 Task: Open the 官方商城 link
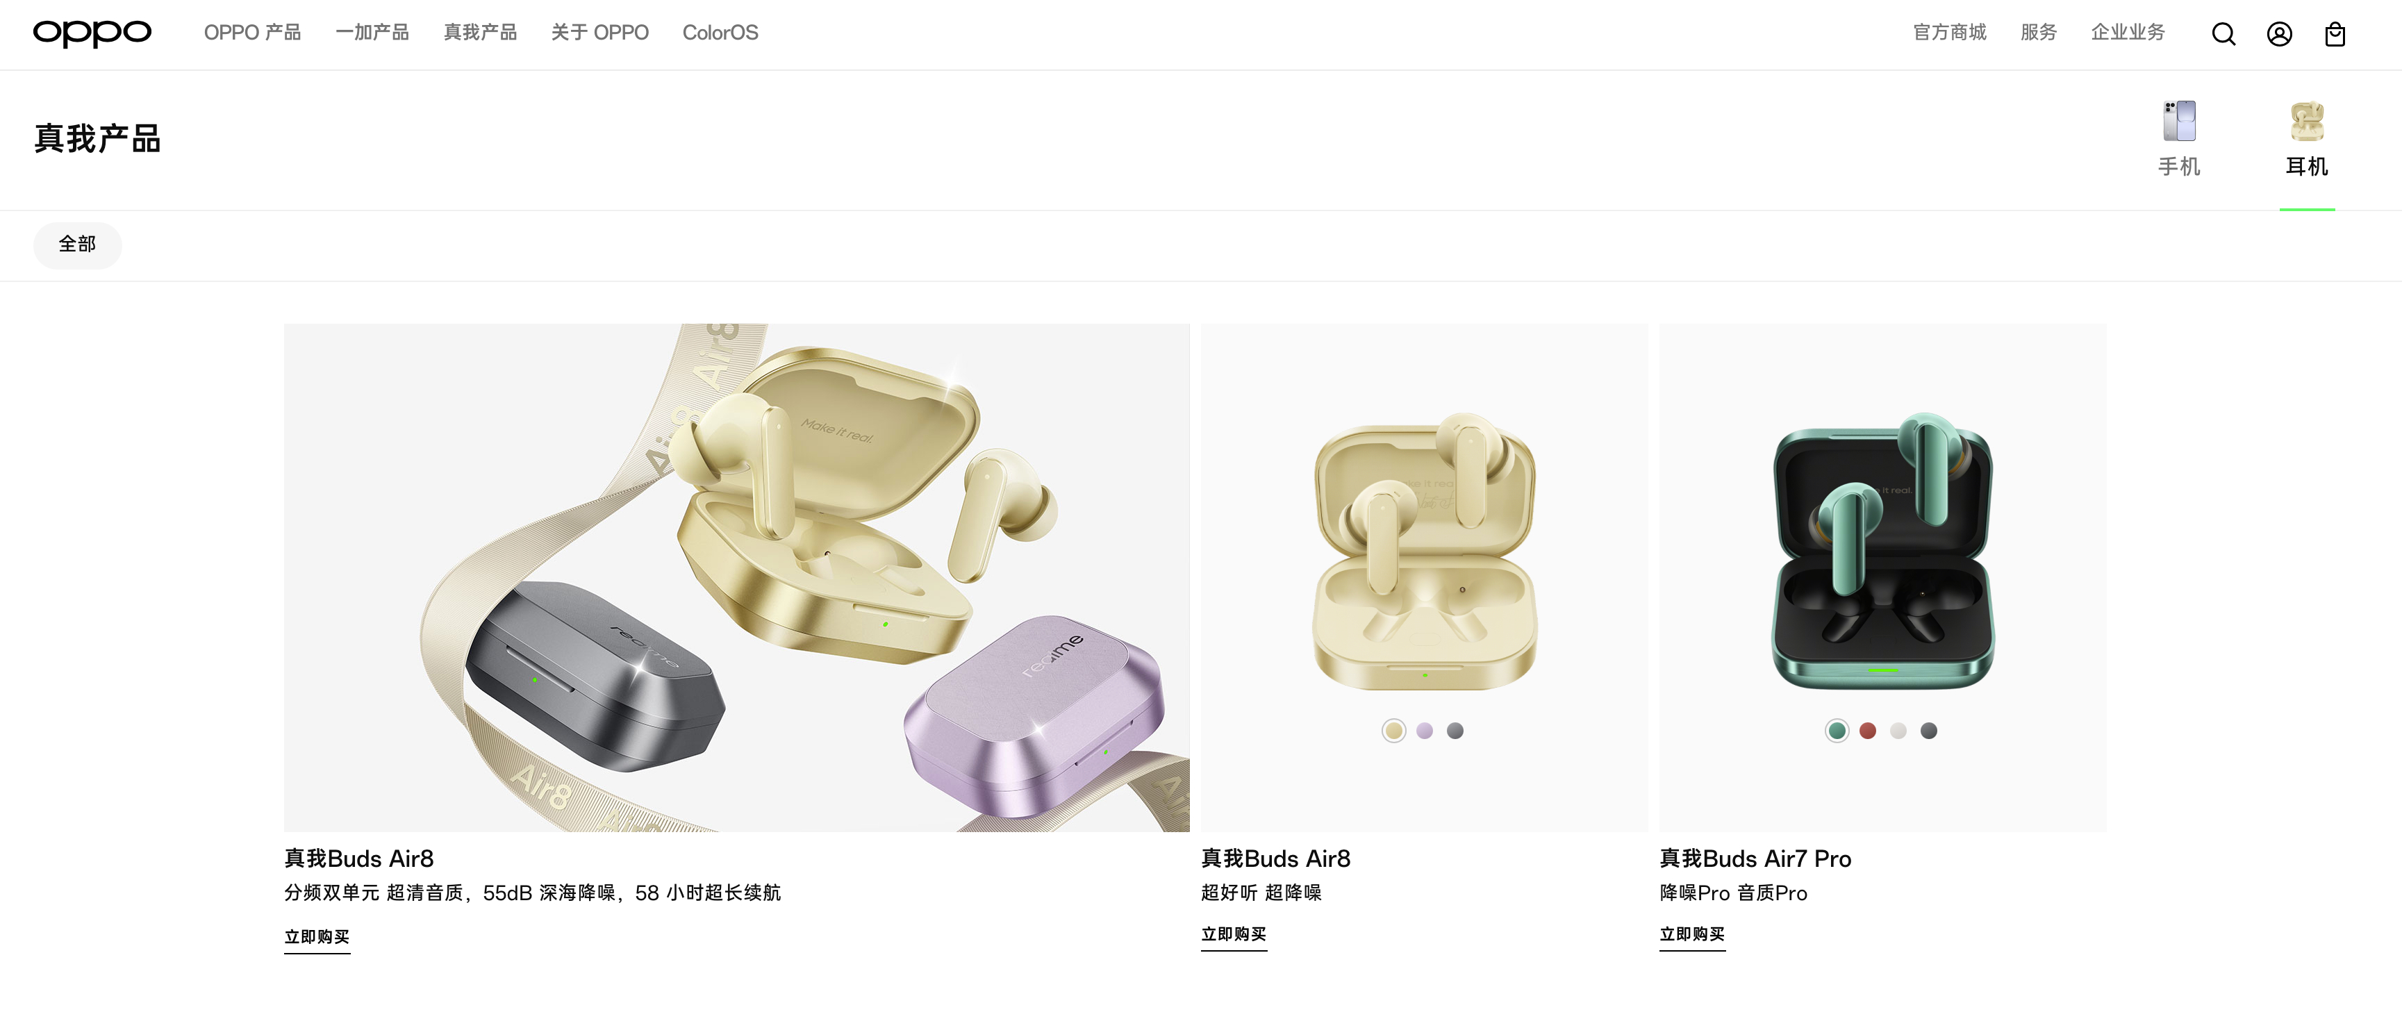pos(1950,33)
